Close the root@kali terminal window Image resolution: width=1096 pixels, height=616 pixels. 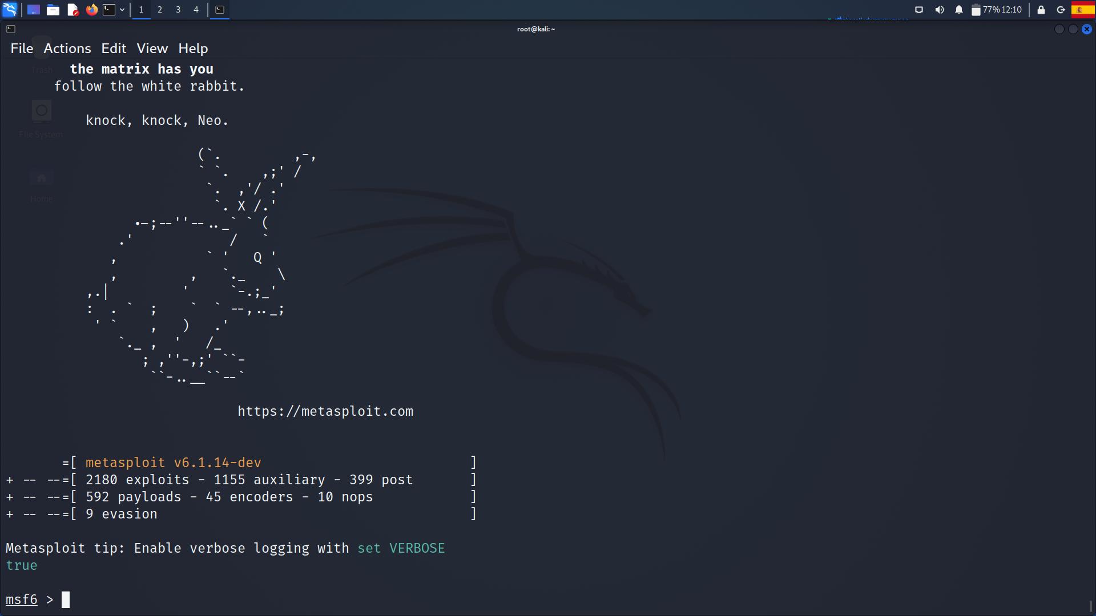tap(1087, 29)
